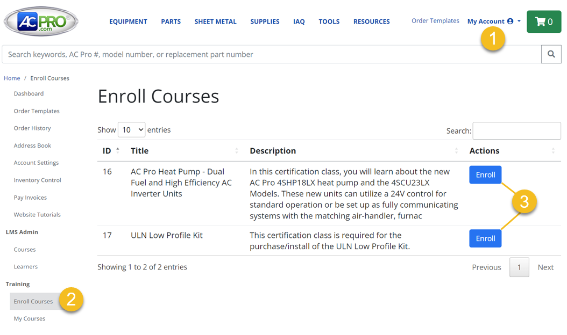Go to the Dashboard page
567x335 pixels.
(29, 93)
